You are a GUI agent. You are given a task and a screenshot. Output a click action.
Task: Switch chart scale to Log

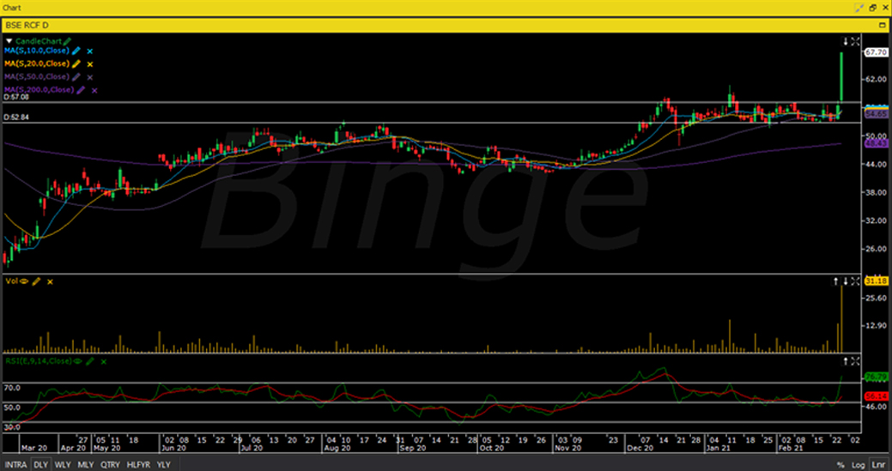click(x=858, y=465)
